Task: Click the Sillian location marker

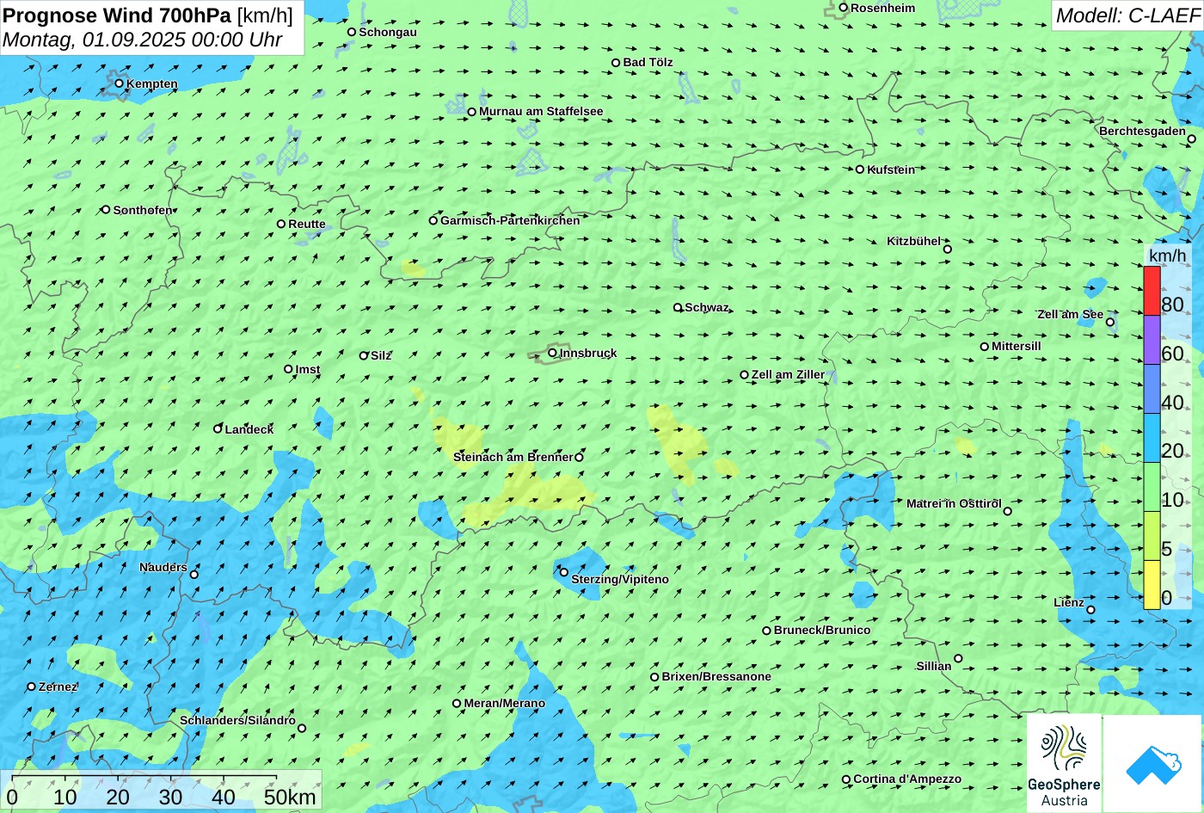Action: pyautogui.click(x=958, y=659)
